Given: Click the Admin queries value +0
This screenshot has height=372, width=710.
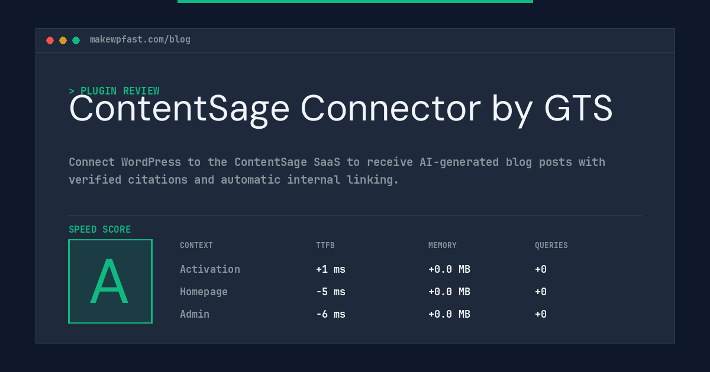Looking at the screenshot, I should [541, 314].
